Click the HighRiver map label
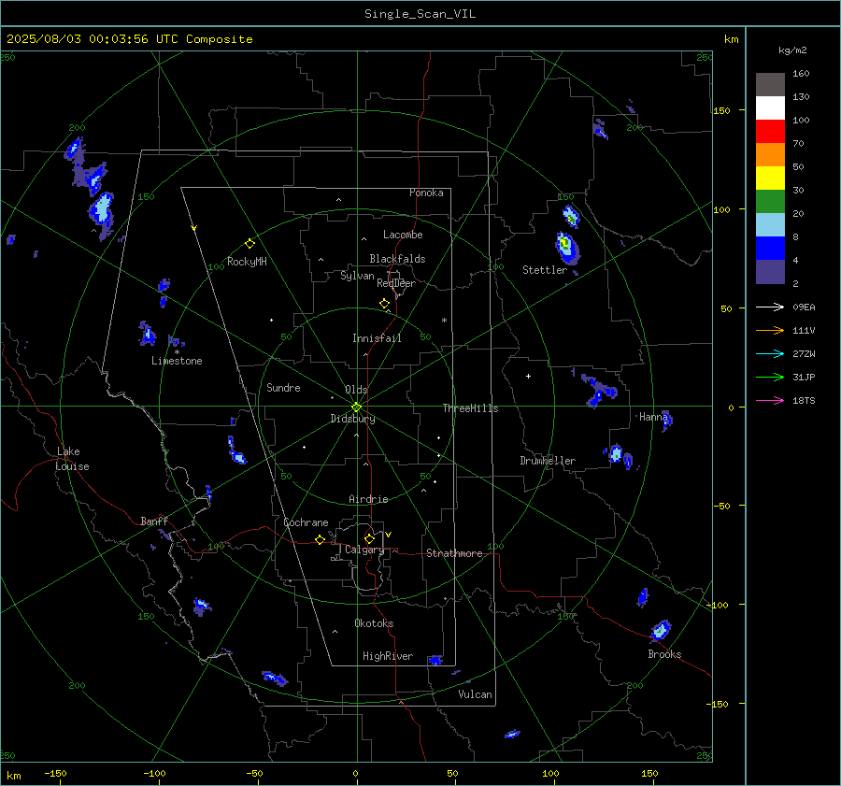 click(388, 656)
